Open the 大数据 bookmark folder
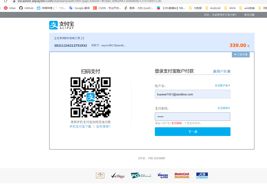The width and height of the screenshot is (267, 184). pos(195,8)
